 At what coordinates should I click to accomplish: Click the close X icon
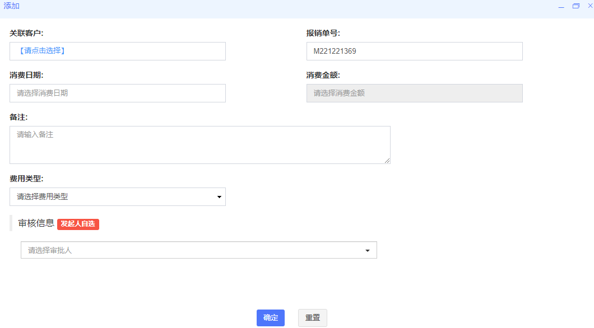[589, 6]
